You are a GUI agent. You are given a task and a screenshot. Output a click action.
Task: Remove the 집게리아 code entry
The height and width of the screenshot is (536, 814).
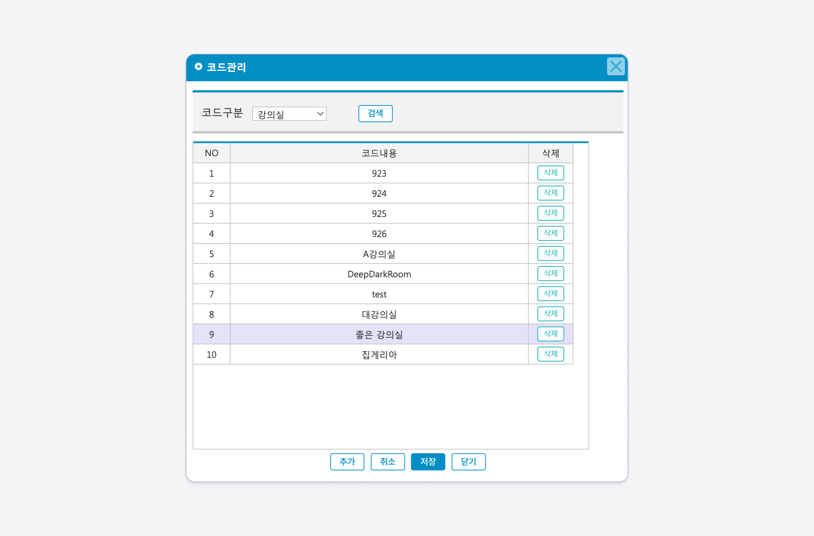coord(550,354)
